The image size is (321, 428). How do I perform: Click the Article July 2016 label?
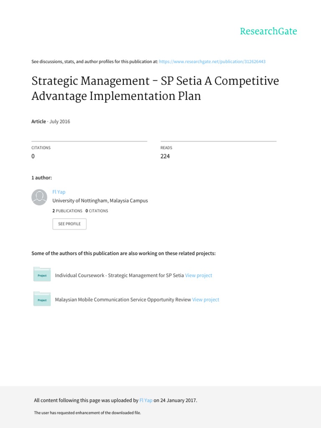click(51, 122)
